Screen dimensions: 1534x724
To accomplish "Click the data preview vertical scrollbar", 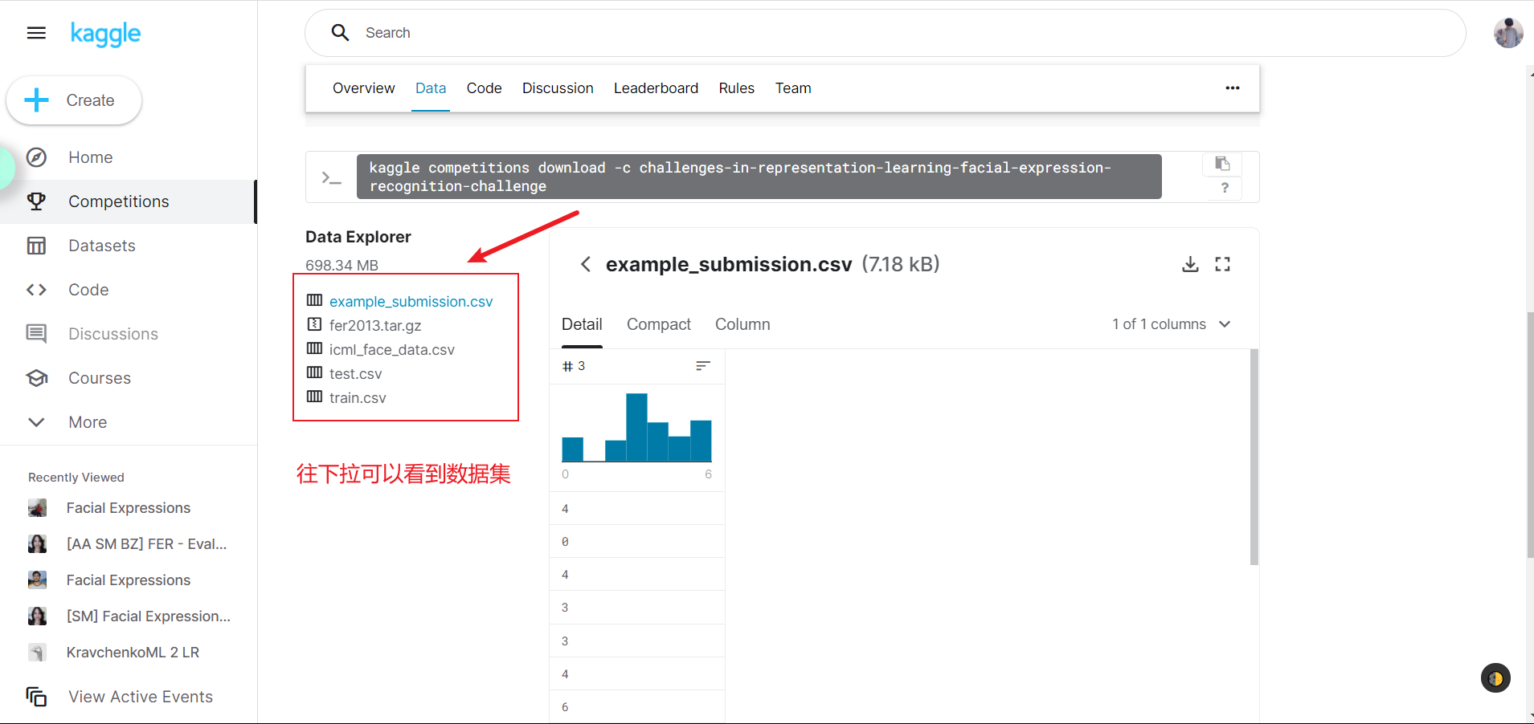I will coord(1254,457).
